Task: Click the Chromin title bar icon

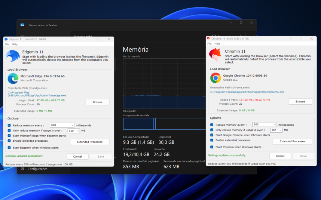Action: tap(208, 38)
